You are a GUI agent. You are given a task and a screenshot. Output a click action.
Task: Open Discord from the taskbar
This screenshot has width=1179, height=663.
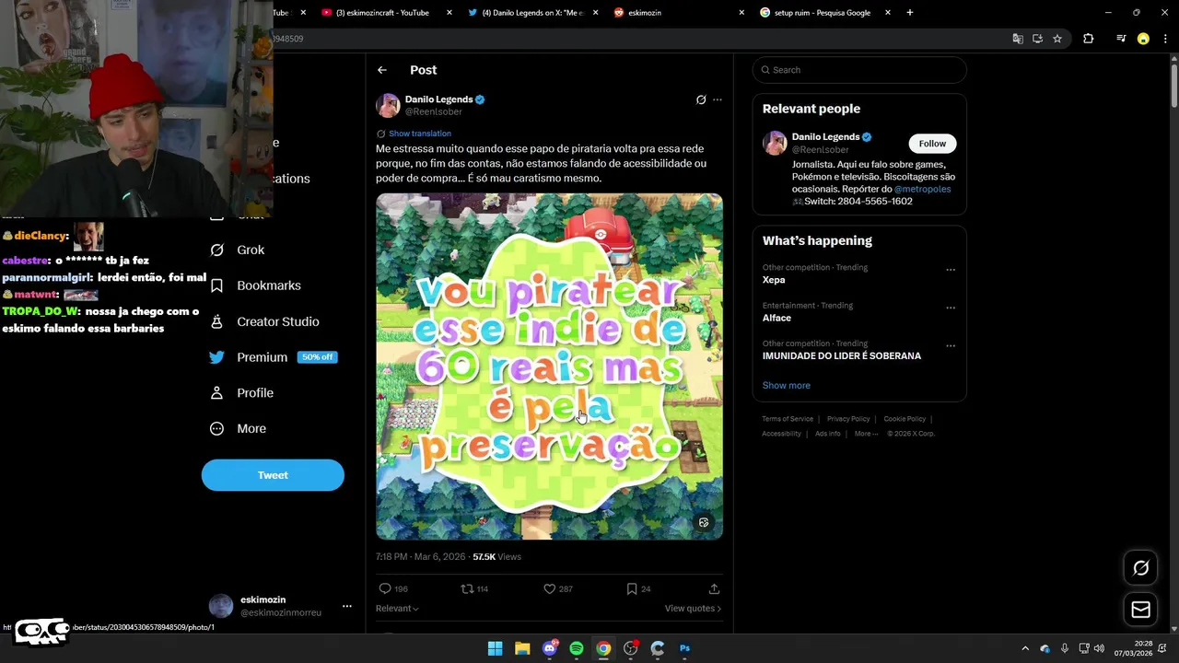[x=550, y=648]
